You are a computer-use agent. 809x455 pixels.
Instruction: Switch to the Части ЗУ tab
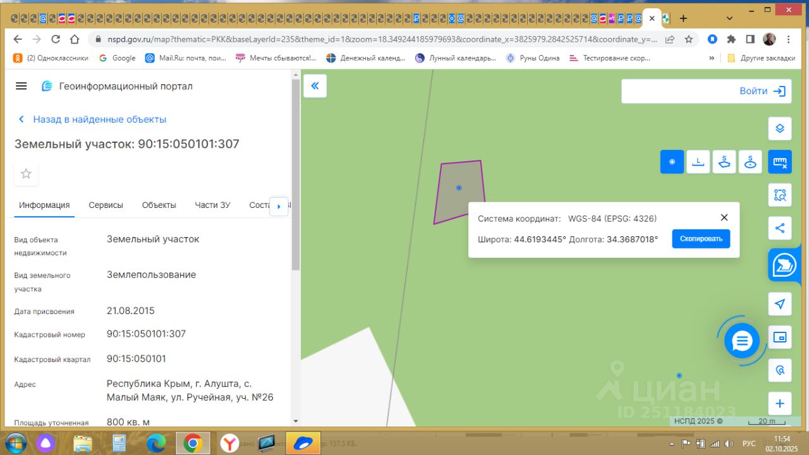point(212,205)
